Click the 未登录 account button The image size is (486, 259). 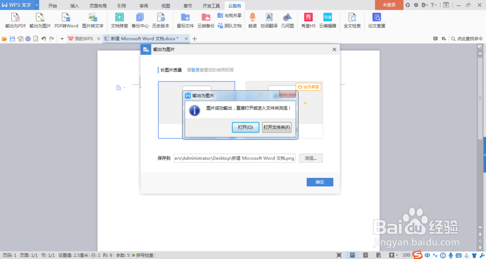click(389, 5)
